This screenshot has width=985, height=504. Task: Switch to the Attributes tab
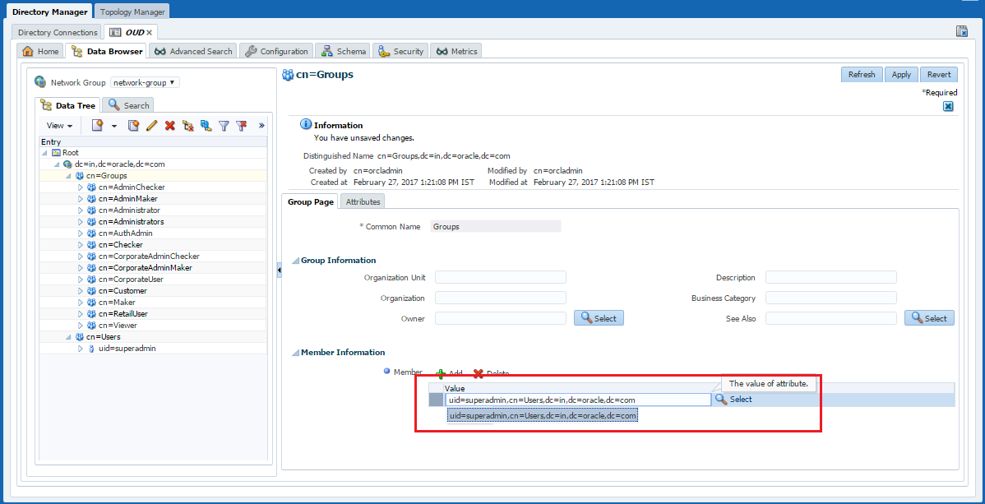coord(363,201)
